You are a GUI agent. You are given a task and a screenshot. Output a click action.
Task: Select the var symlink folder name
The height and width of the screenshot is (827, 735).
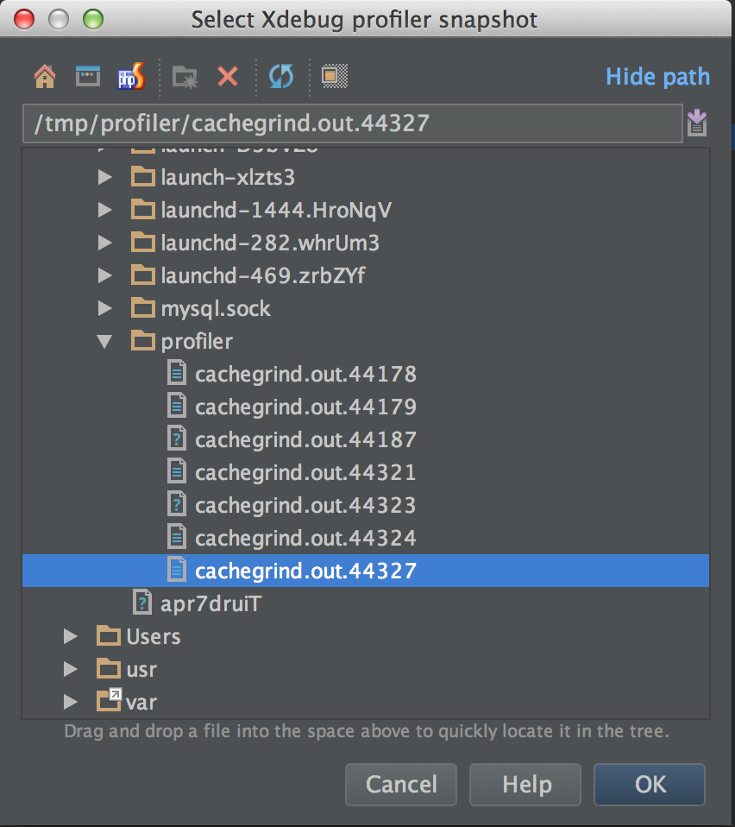point(141,703)
